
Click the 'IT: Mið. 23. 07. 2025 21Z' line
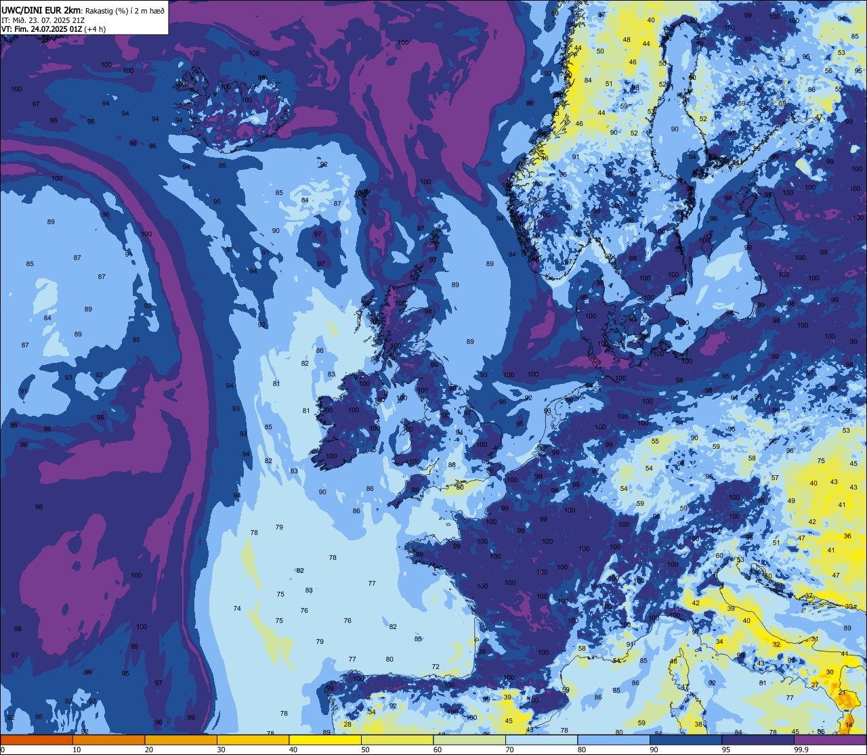click(x=43, y=20)
